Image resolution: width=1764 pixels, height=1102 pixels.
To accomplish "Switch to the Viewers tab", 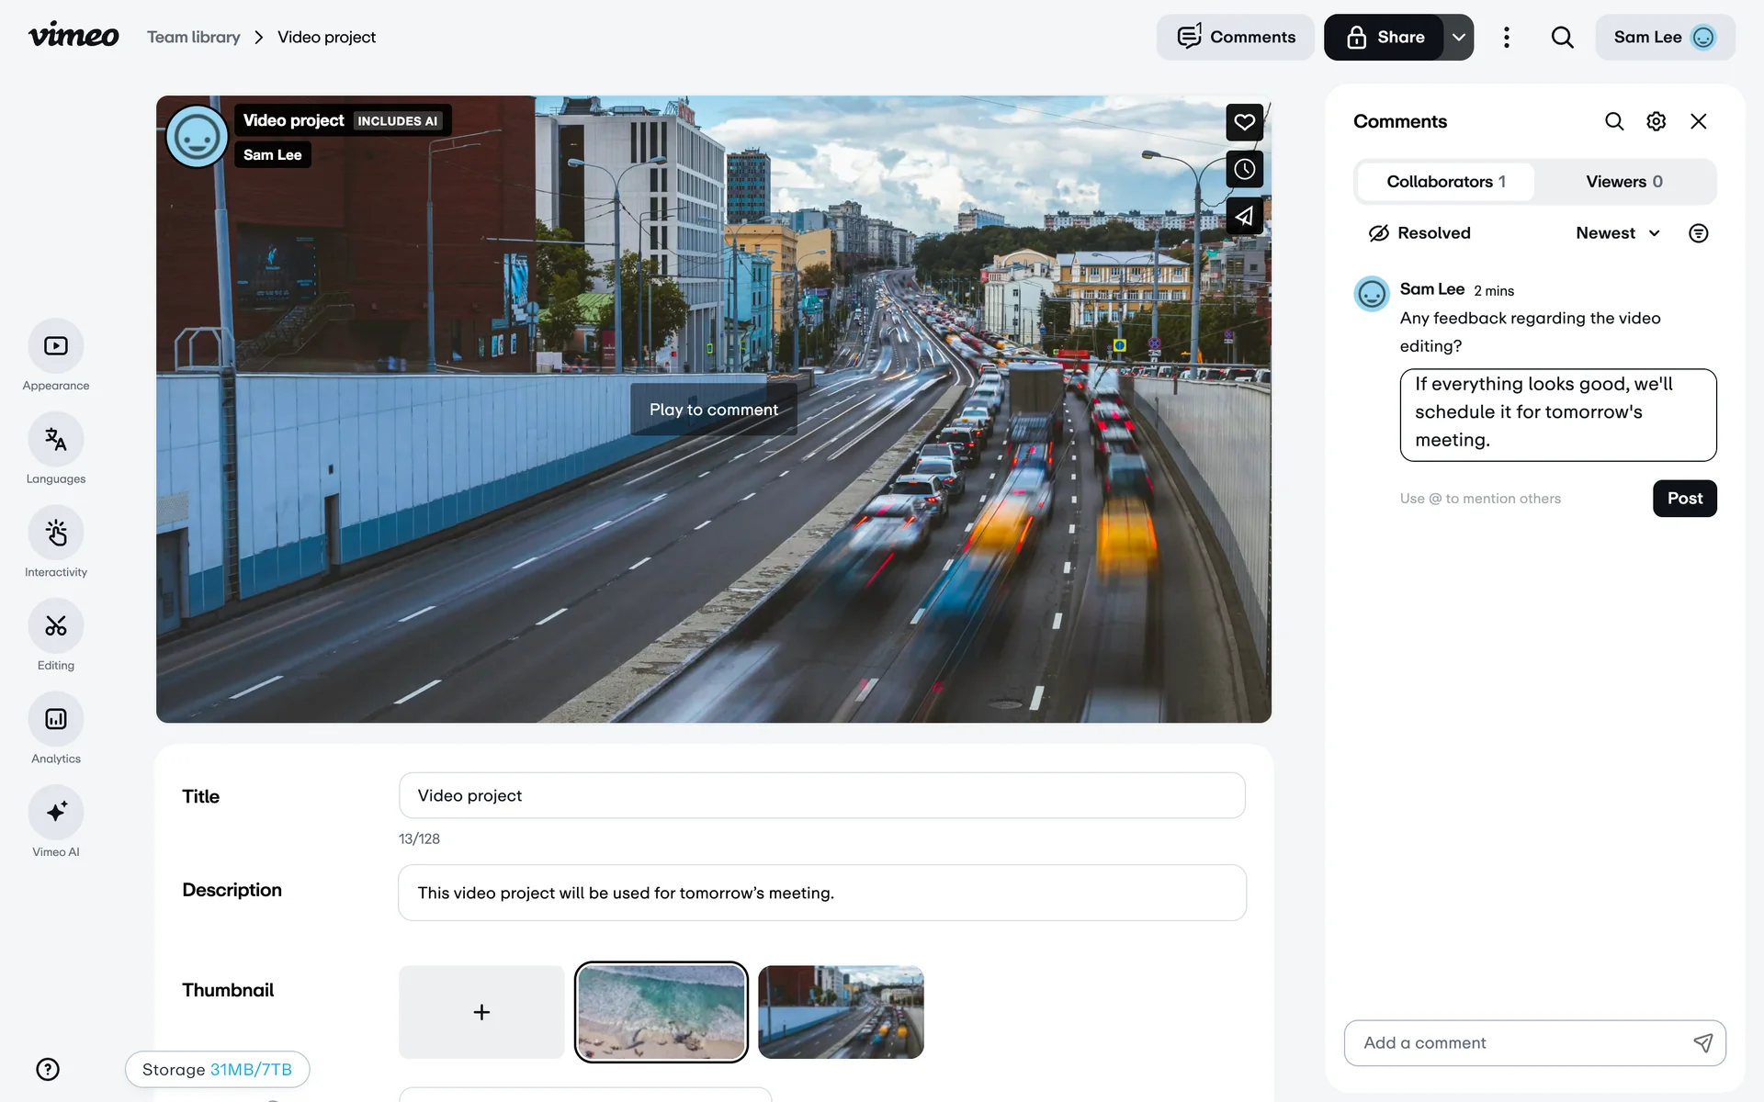I will [1623, 182].
